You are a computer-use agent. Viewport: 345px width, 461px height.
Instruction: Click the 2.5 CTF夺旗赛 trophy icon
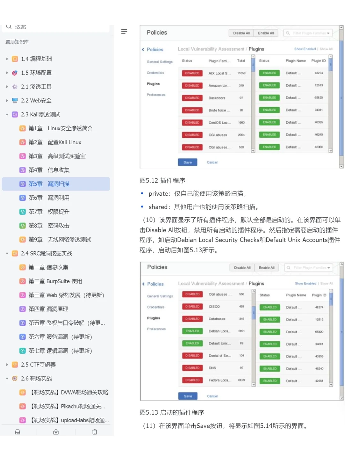tap(15, 364)
